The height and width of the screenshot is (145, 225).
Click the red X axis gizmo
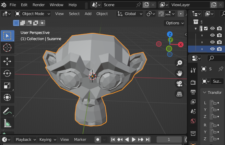tap(181, 44)
